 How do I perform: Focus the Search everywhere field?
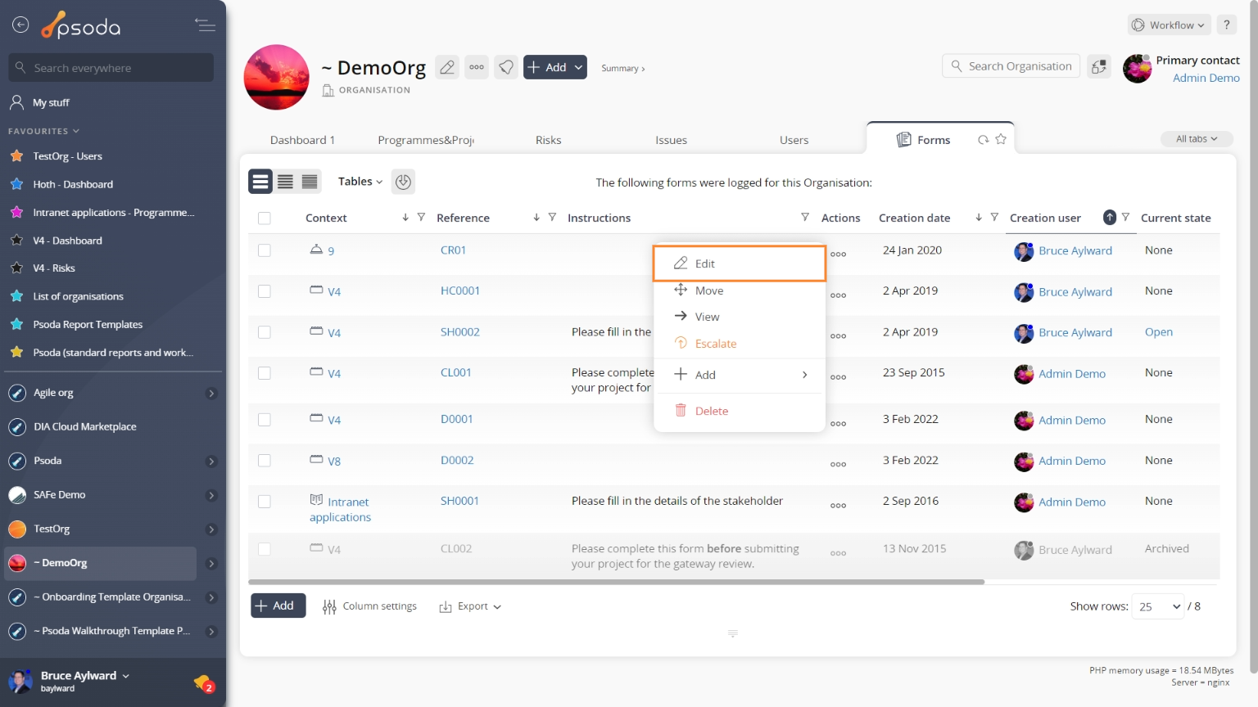tap(111, 68)
